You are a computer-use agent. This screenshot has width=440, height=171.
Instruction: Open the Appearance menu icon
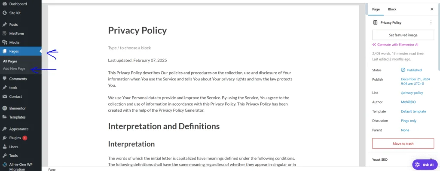pos(4,129)
